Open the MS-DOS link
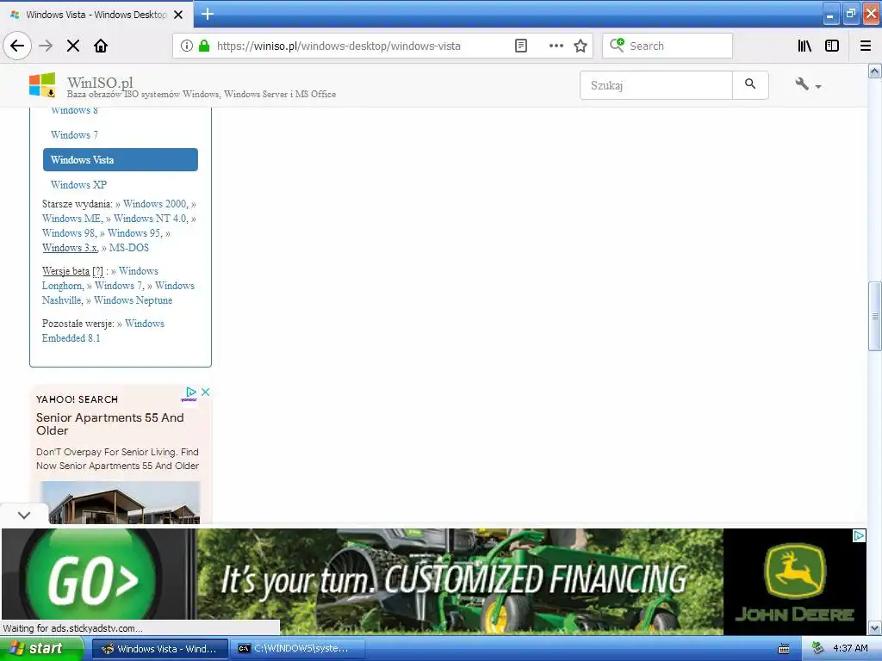The image size is (882, 661). [129, 248]
